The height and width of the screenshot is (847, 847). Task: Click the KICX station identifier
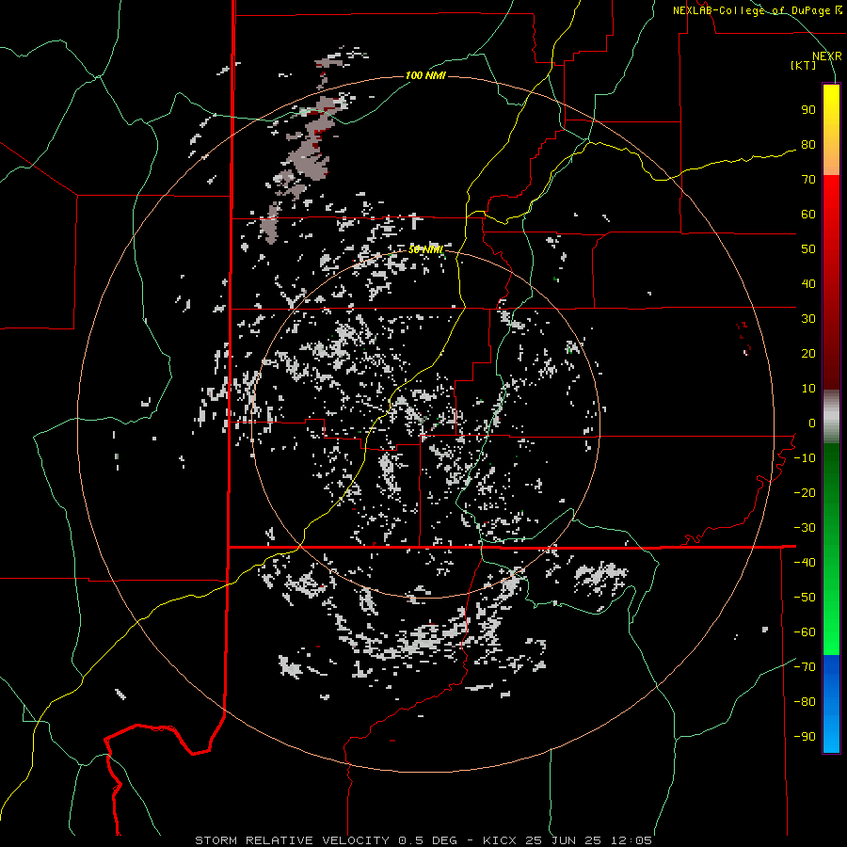[500, 840]
